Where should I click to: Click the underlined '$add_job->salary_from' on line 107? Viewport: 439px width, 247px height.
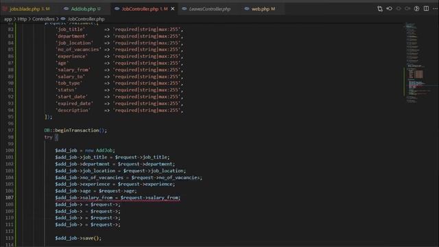84,198
